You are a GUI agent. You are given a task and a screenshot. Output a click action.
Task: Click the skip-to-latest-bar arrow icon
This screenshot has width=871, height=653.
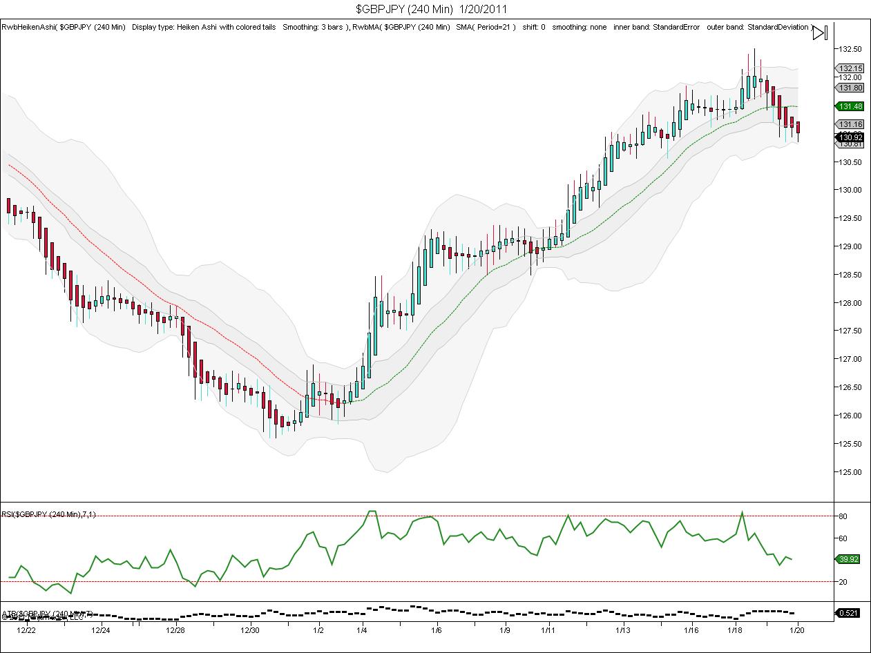pos(819,32)
